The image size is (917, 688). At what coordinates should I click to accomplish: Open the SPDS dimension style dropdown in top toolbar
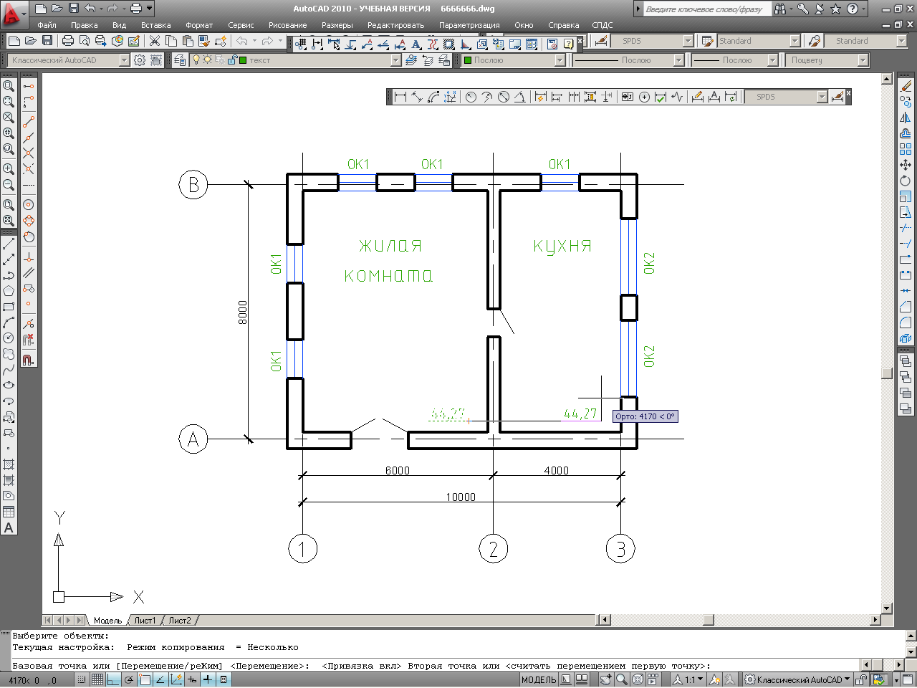[688, 41]
